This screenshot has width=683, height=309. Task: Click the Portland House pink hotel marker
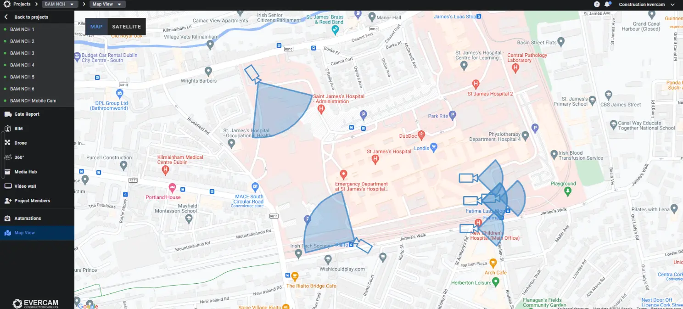[x=172, y=187]
